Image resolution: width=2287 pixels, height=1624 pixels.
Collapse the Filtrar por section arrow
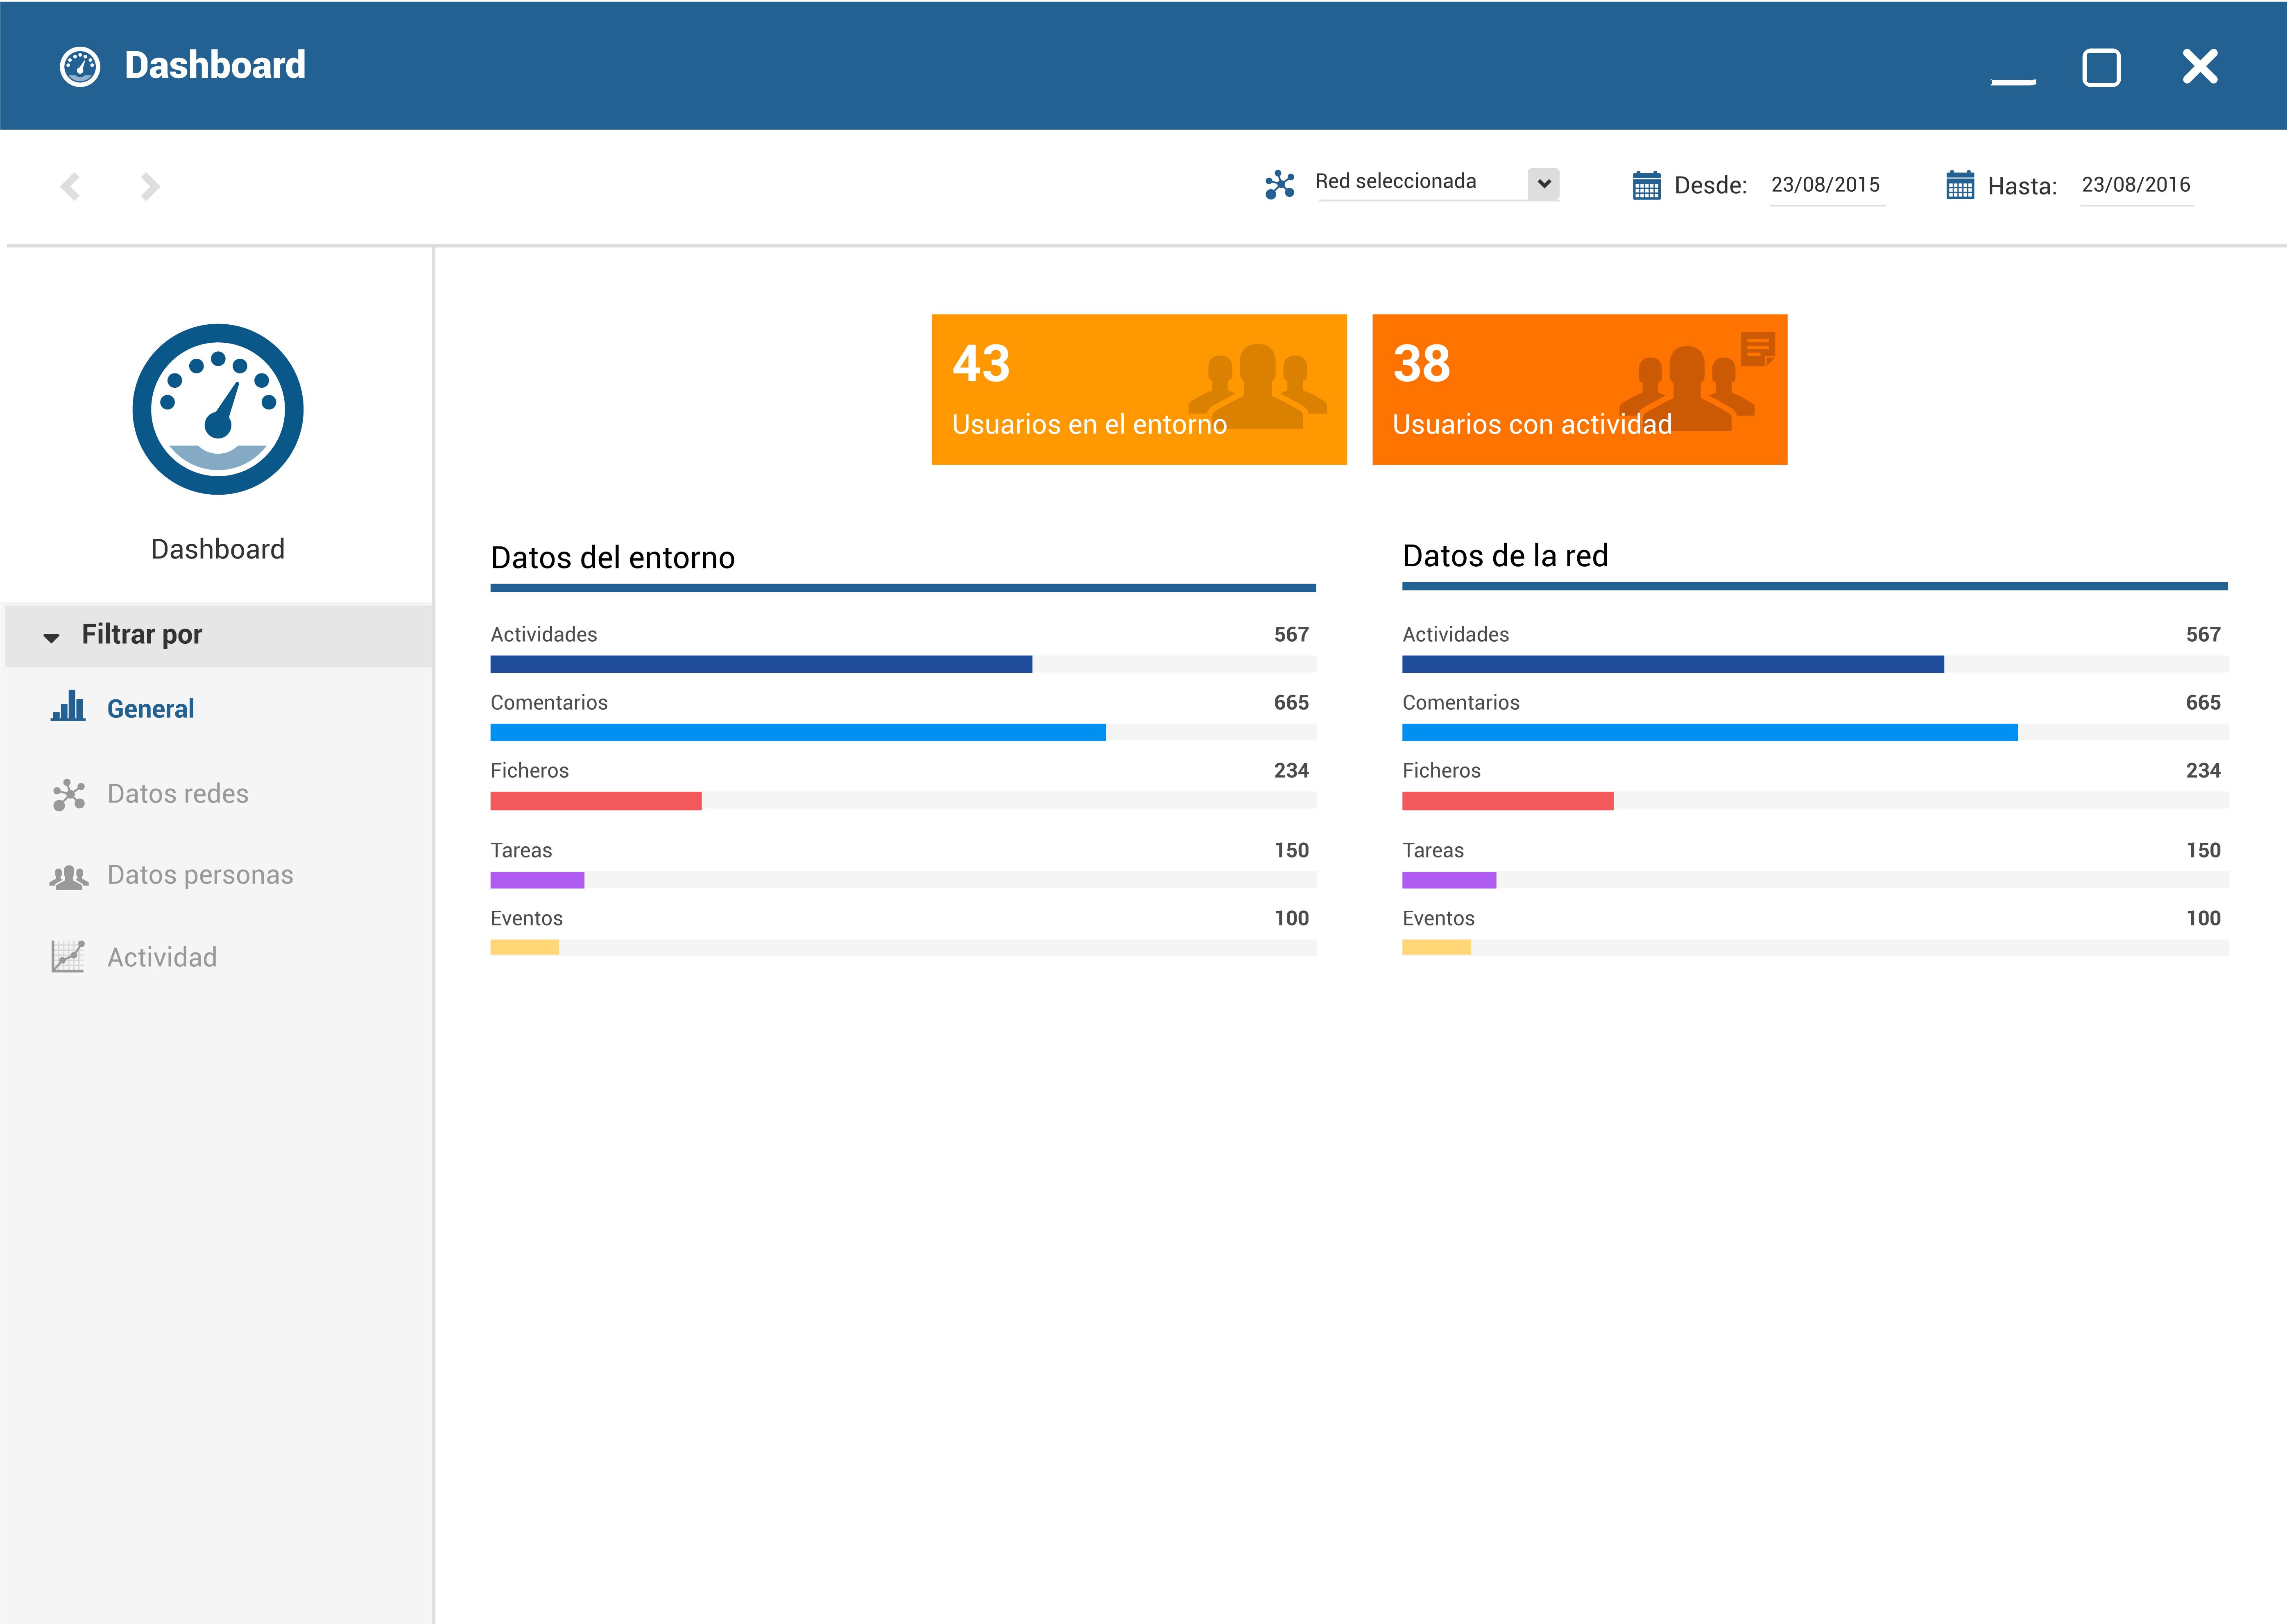tap(51, 637)
